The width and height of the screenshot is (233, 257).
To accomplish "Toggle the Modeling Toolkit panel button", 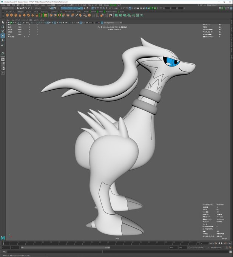I will [220, 8].
